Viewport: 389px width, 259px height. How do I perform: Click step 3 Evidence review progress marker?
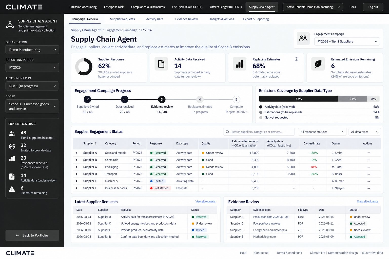(x=162, y=99)
